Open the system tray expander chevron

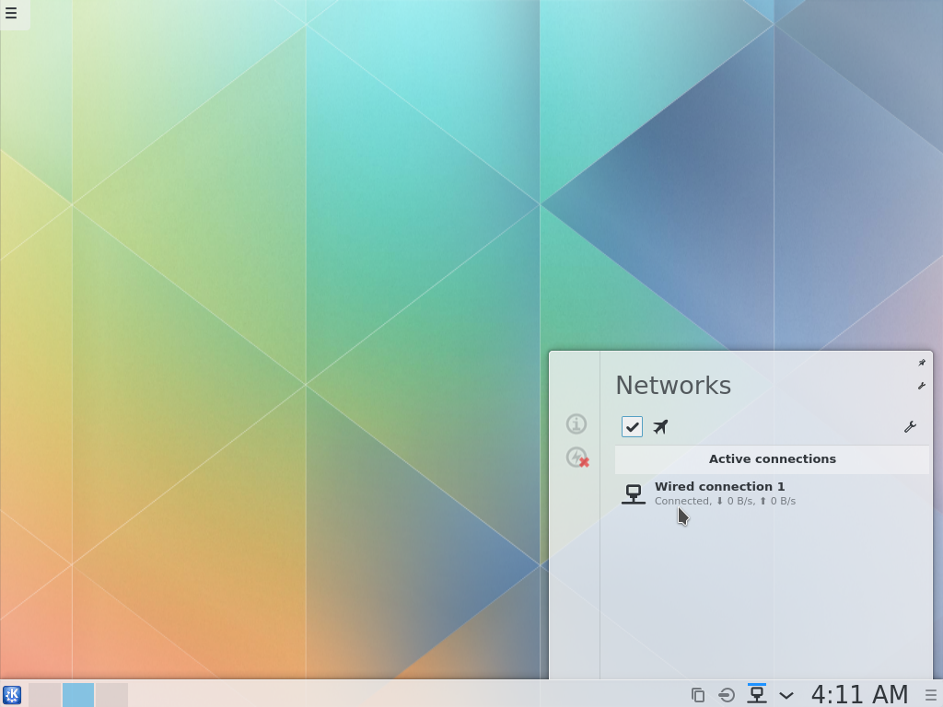click(786, 694)
